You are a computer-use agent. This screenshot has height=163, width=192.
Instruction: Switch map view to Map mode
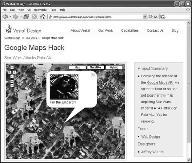pos(77,67)
